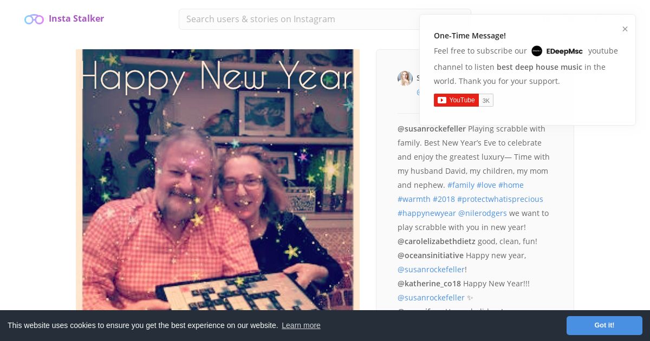The height and width of the screenshot is (341, 650).
Task: Open the #family hashtag
Action: click(x=461, y=185)
